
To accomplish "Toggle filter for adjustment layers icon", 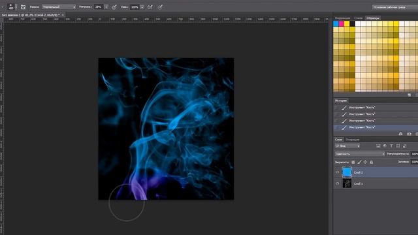I will pos(385,146).
